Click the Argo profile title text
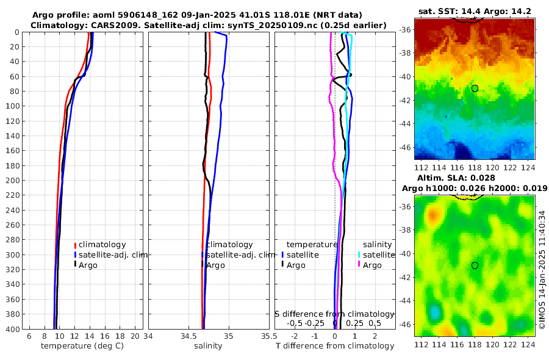 pyautogui.click(x=197, y=15)
